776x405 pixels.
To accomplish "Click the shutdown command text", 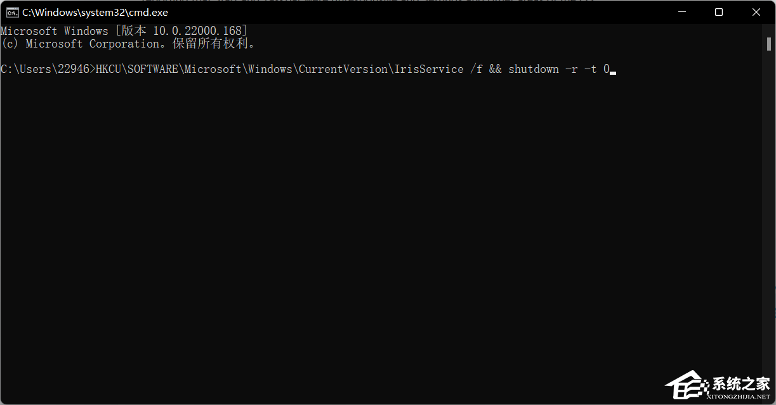I will pyautogui.click(x=533, y=68).
